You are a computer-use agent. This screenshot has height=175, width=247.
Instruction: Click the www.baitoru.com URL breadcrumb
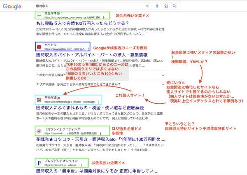tap(65, 49)
